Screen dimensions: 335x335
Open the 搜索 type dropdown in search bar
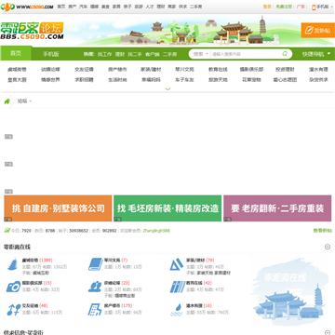pyautogui.click(x=200, y=54)
